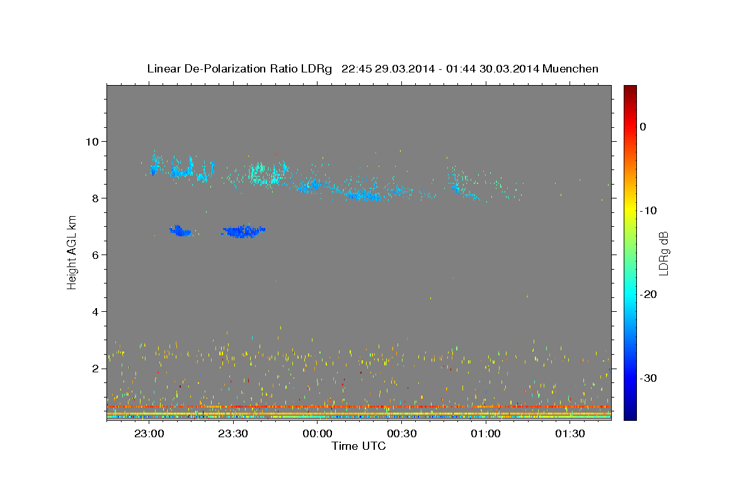Click the small blue cloud patch near 23:10
756x504 pixels.
pyautogui.click(x=180, y=231)
